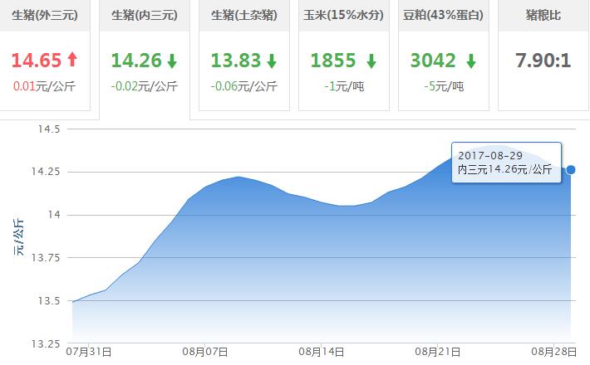Open the 猪粮比 tab
The width and height of the screenshot is (590, 365).
[543, 16]
